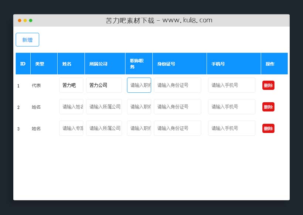This screenshot has height=215, width=303.
Task: Click the green traffic light dot
Action: click(x=30, y=21)
